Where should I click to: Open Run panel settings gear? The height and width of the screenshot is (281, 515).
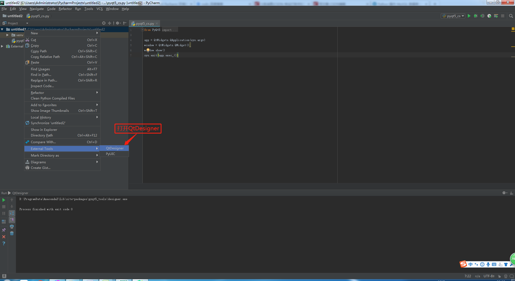505,193
